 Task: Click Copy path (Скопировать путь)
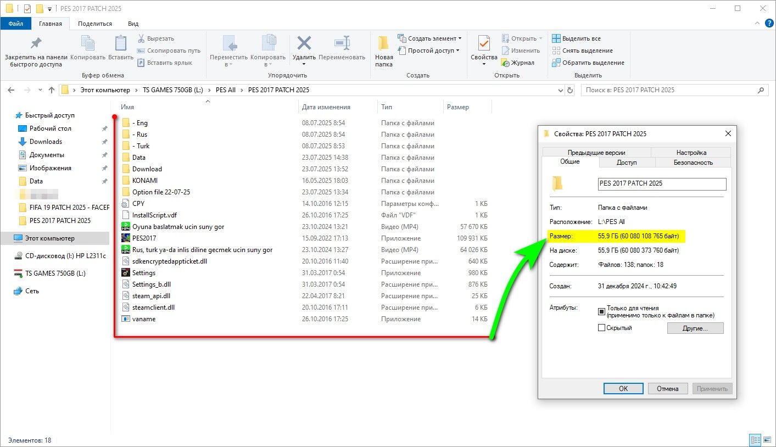(169, 51)
